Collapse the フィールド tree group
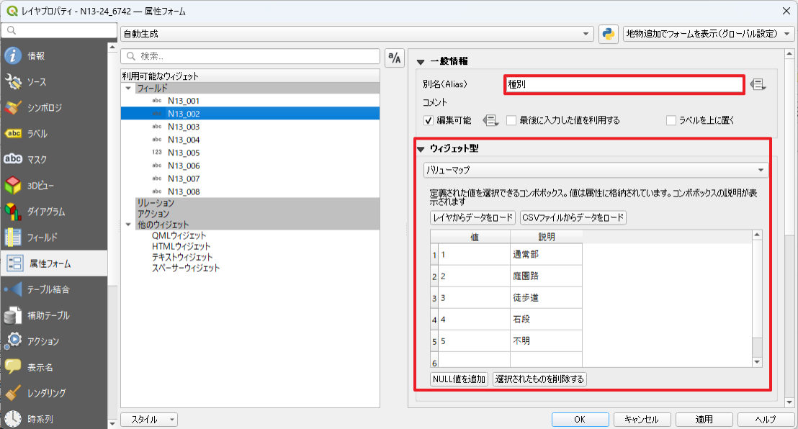 (x=129, y=89)
